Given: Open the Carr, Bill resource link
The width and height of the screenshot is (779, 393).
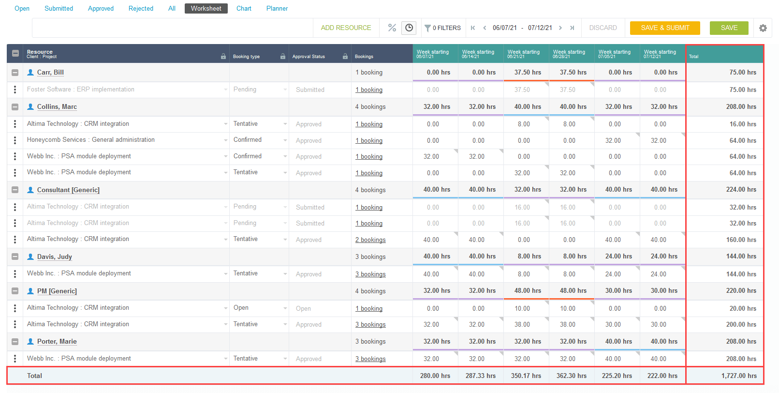Looking at the screenshot, I should tap(50, 72).
